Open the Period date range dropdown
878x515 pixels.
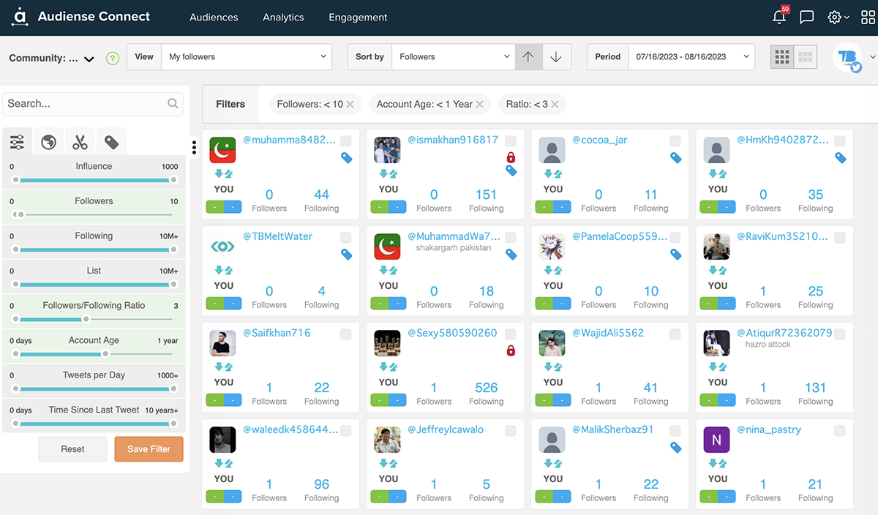point(691,56)
